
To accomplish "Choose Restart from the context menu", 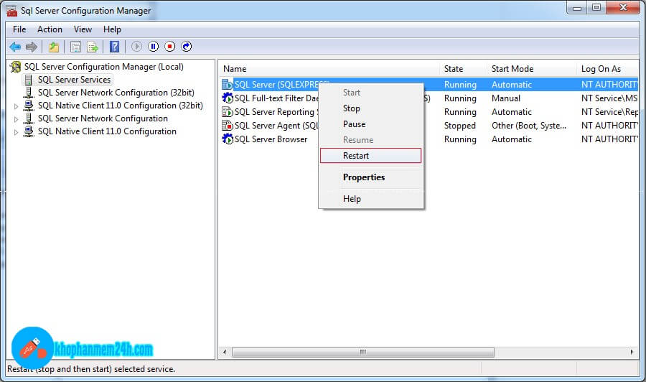I will tap(356, 156).
